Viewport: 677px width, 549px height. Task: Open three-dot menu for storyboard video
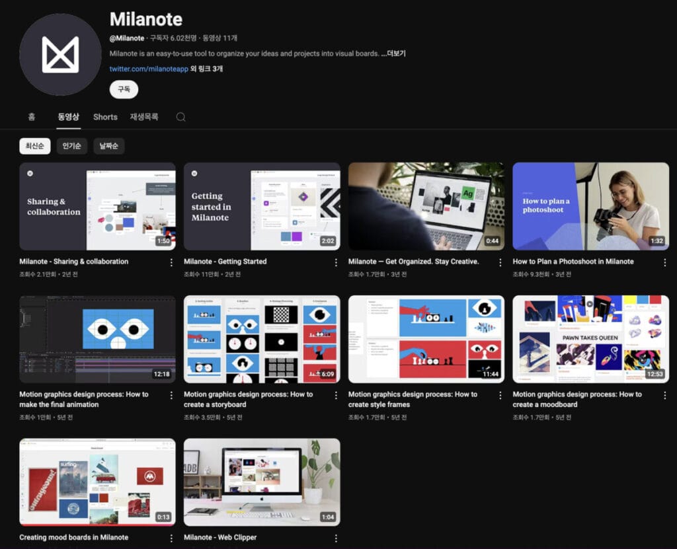335,395
